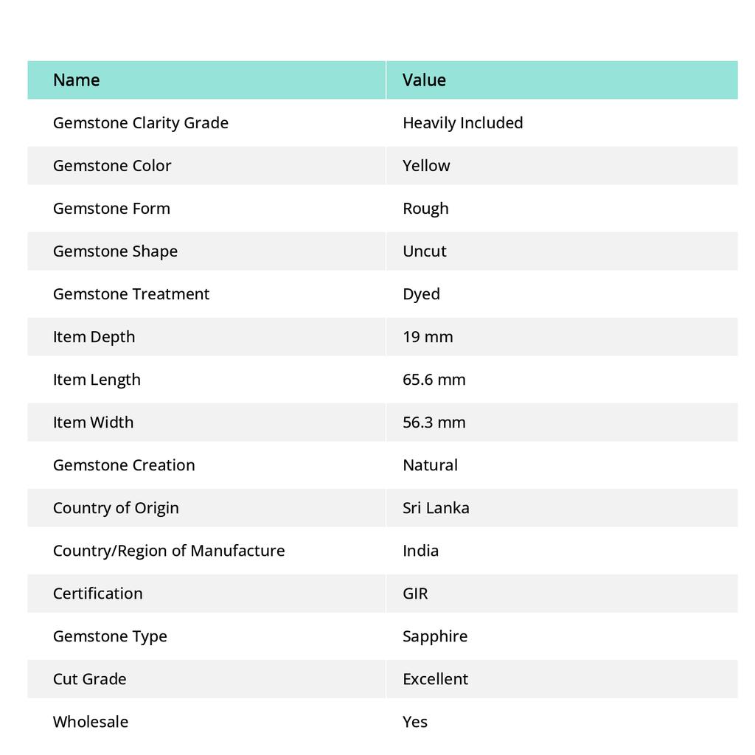Select the Gemstone Shape label
The width and height of the screenshot is (755, 755).
click(115, 251)
